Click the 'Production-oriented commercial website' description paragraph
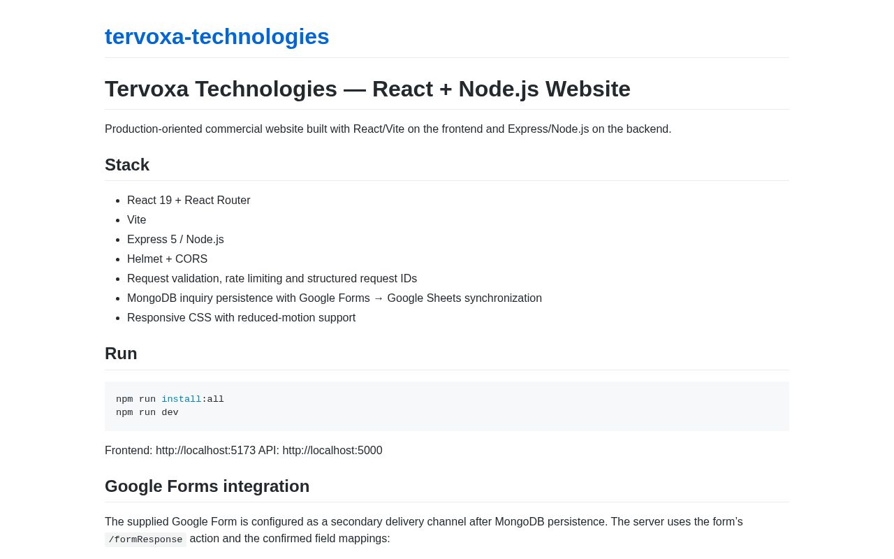 pos(388,129)
